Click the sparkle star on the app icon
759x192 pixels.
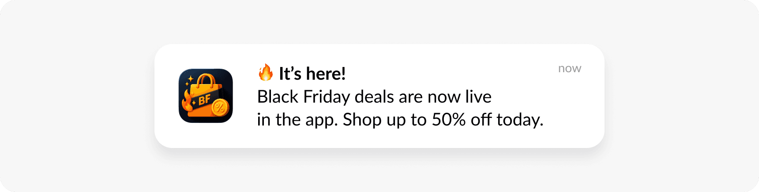coord(190,79)
